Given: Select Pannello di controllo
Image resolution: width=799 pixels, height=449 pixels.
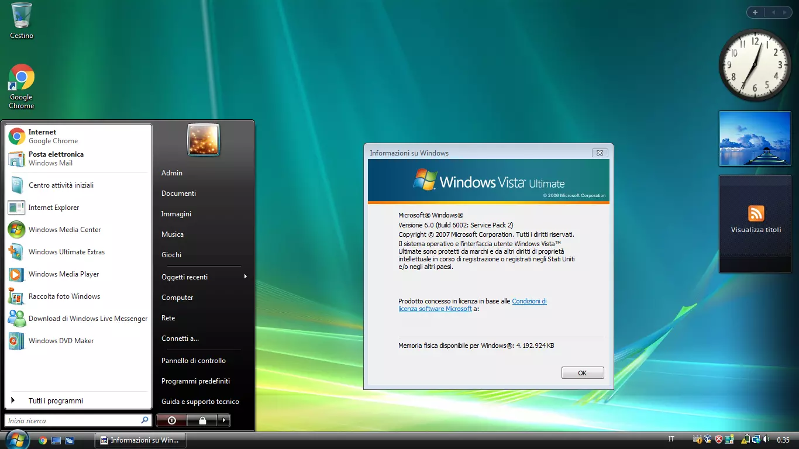Looking at the screenshot, I should [194, 361].
